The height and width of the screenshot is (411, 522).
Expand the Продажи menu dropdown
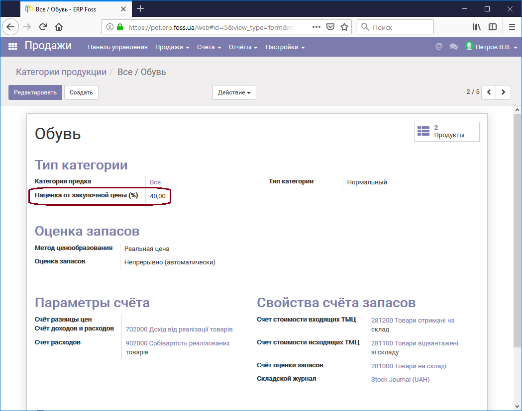click(x=172, y=47)
